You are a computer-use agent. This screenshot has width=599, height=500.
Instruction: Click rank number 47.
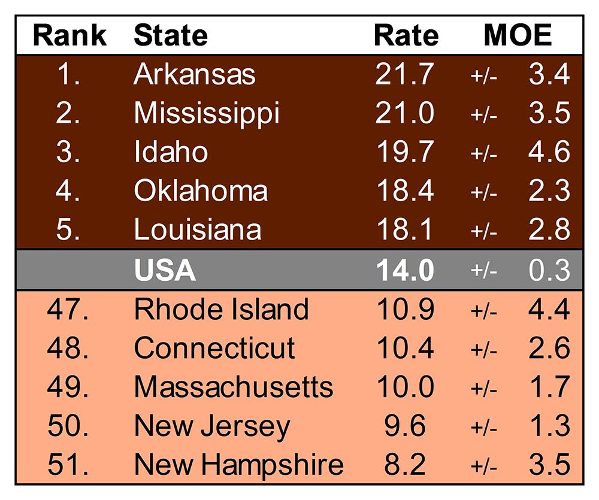coord(68,310)
